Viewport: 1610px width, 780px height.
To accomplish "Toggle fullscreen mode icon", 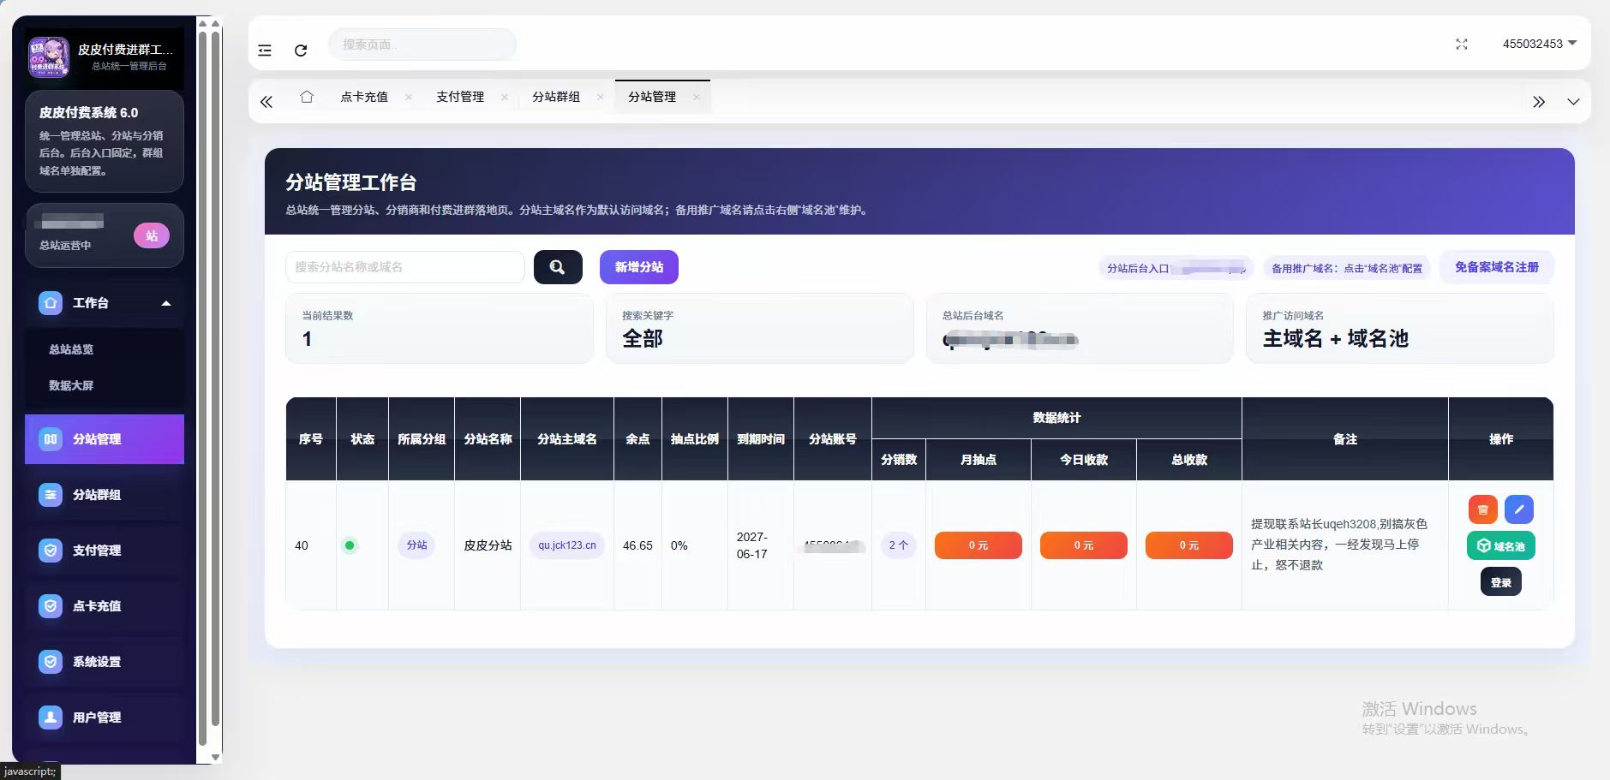I will coord(1462,44).
